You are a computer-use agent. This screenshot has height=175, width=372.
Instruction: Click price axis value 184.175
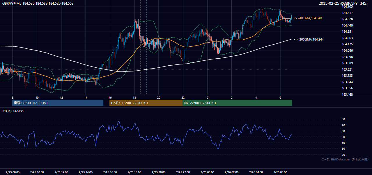(x=347, y=44)
